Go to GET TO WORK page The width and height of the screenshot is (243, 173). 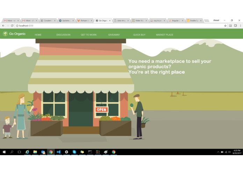pos(89,35)
